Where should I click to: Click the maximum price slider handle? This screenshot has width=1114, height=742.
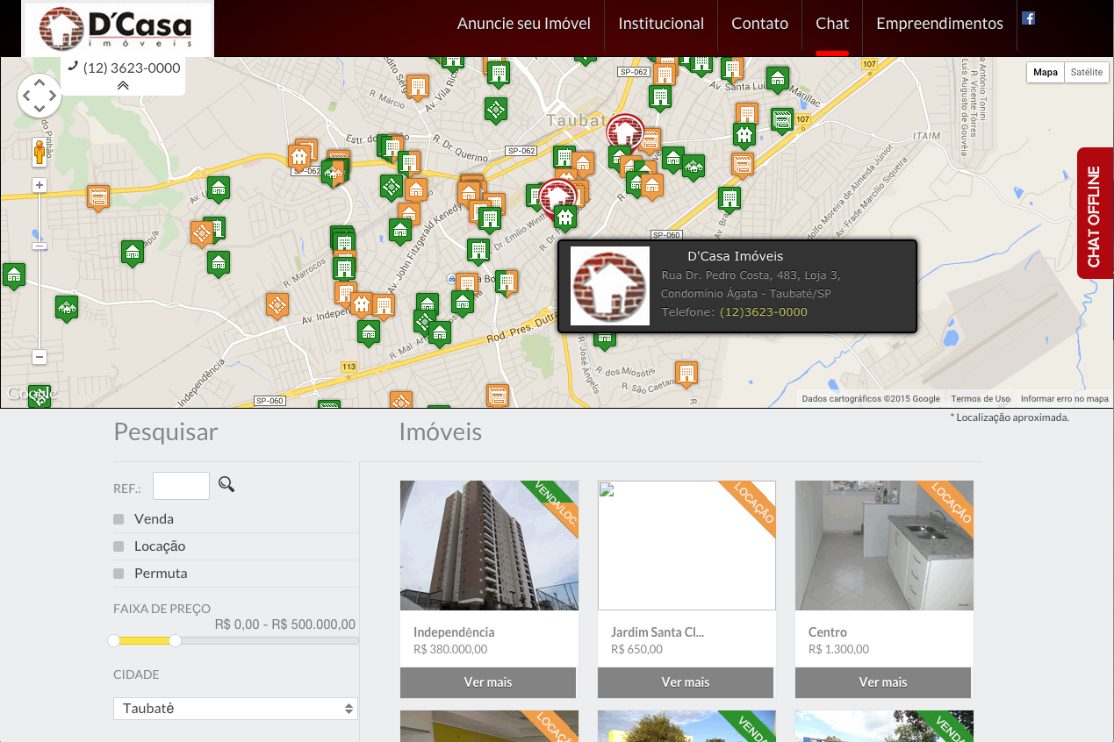click(175, 641)
